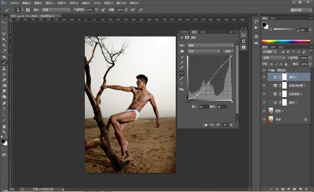Click the lock all icon in Layers

click(x=286, y=64)
